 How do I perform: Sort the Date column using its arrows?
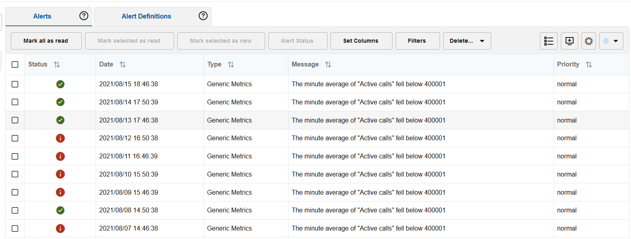[x=122, y=64]
